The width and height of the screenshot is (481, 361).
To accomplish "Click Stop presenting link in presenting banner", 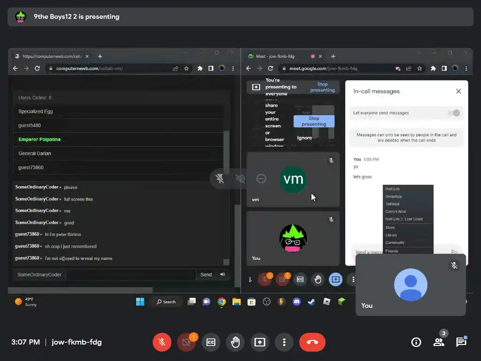I will point(322,87).
